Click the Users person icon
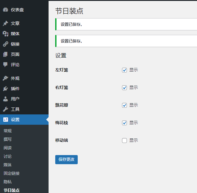This screenshot has width=197, height=193. (x=5, y=99)
